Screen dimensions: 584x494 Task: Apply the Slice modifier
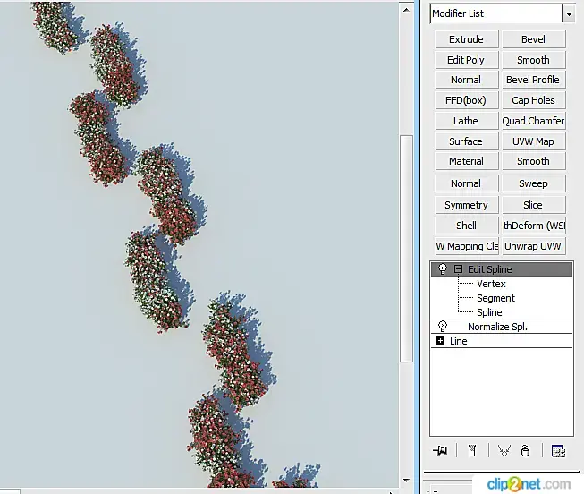point(533,205)
